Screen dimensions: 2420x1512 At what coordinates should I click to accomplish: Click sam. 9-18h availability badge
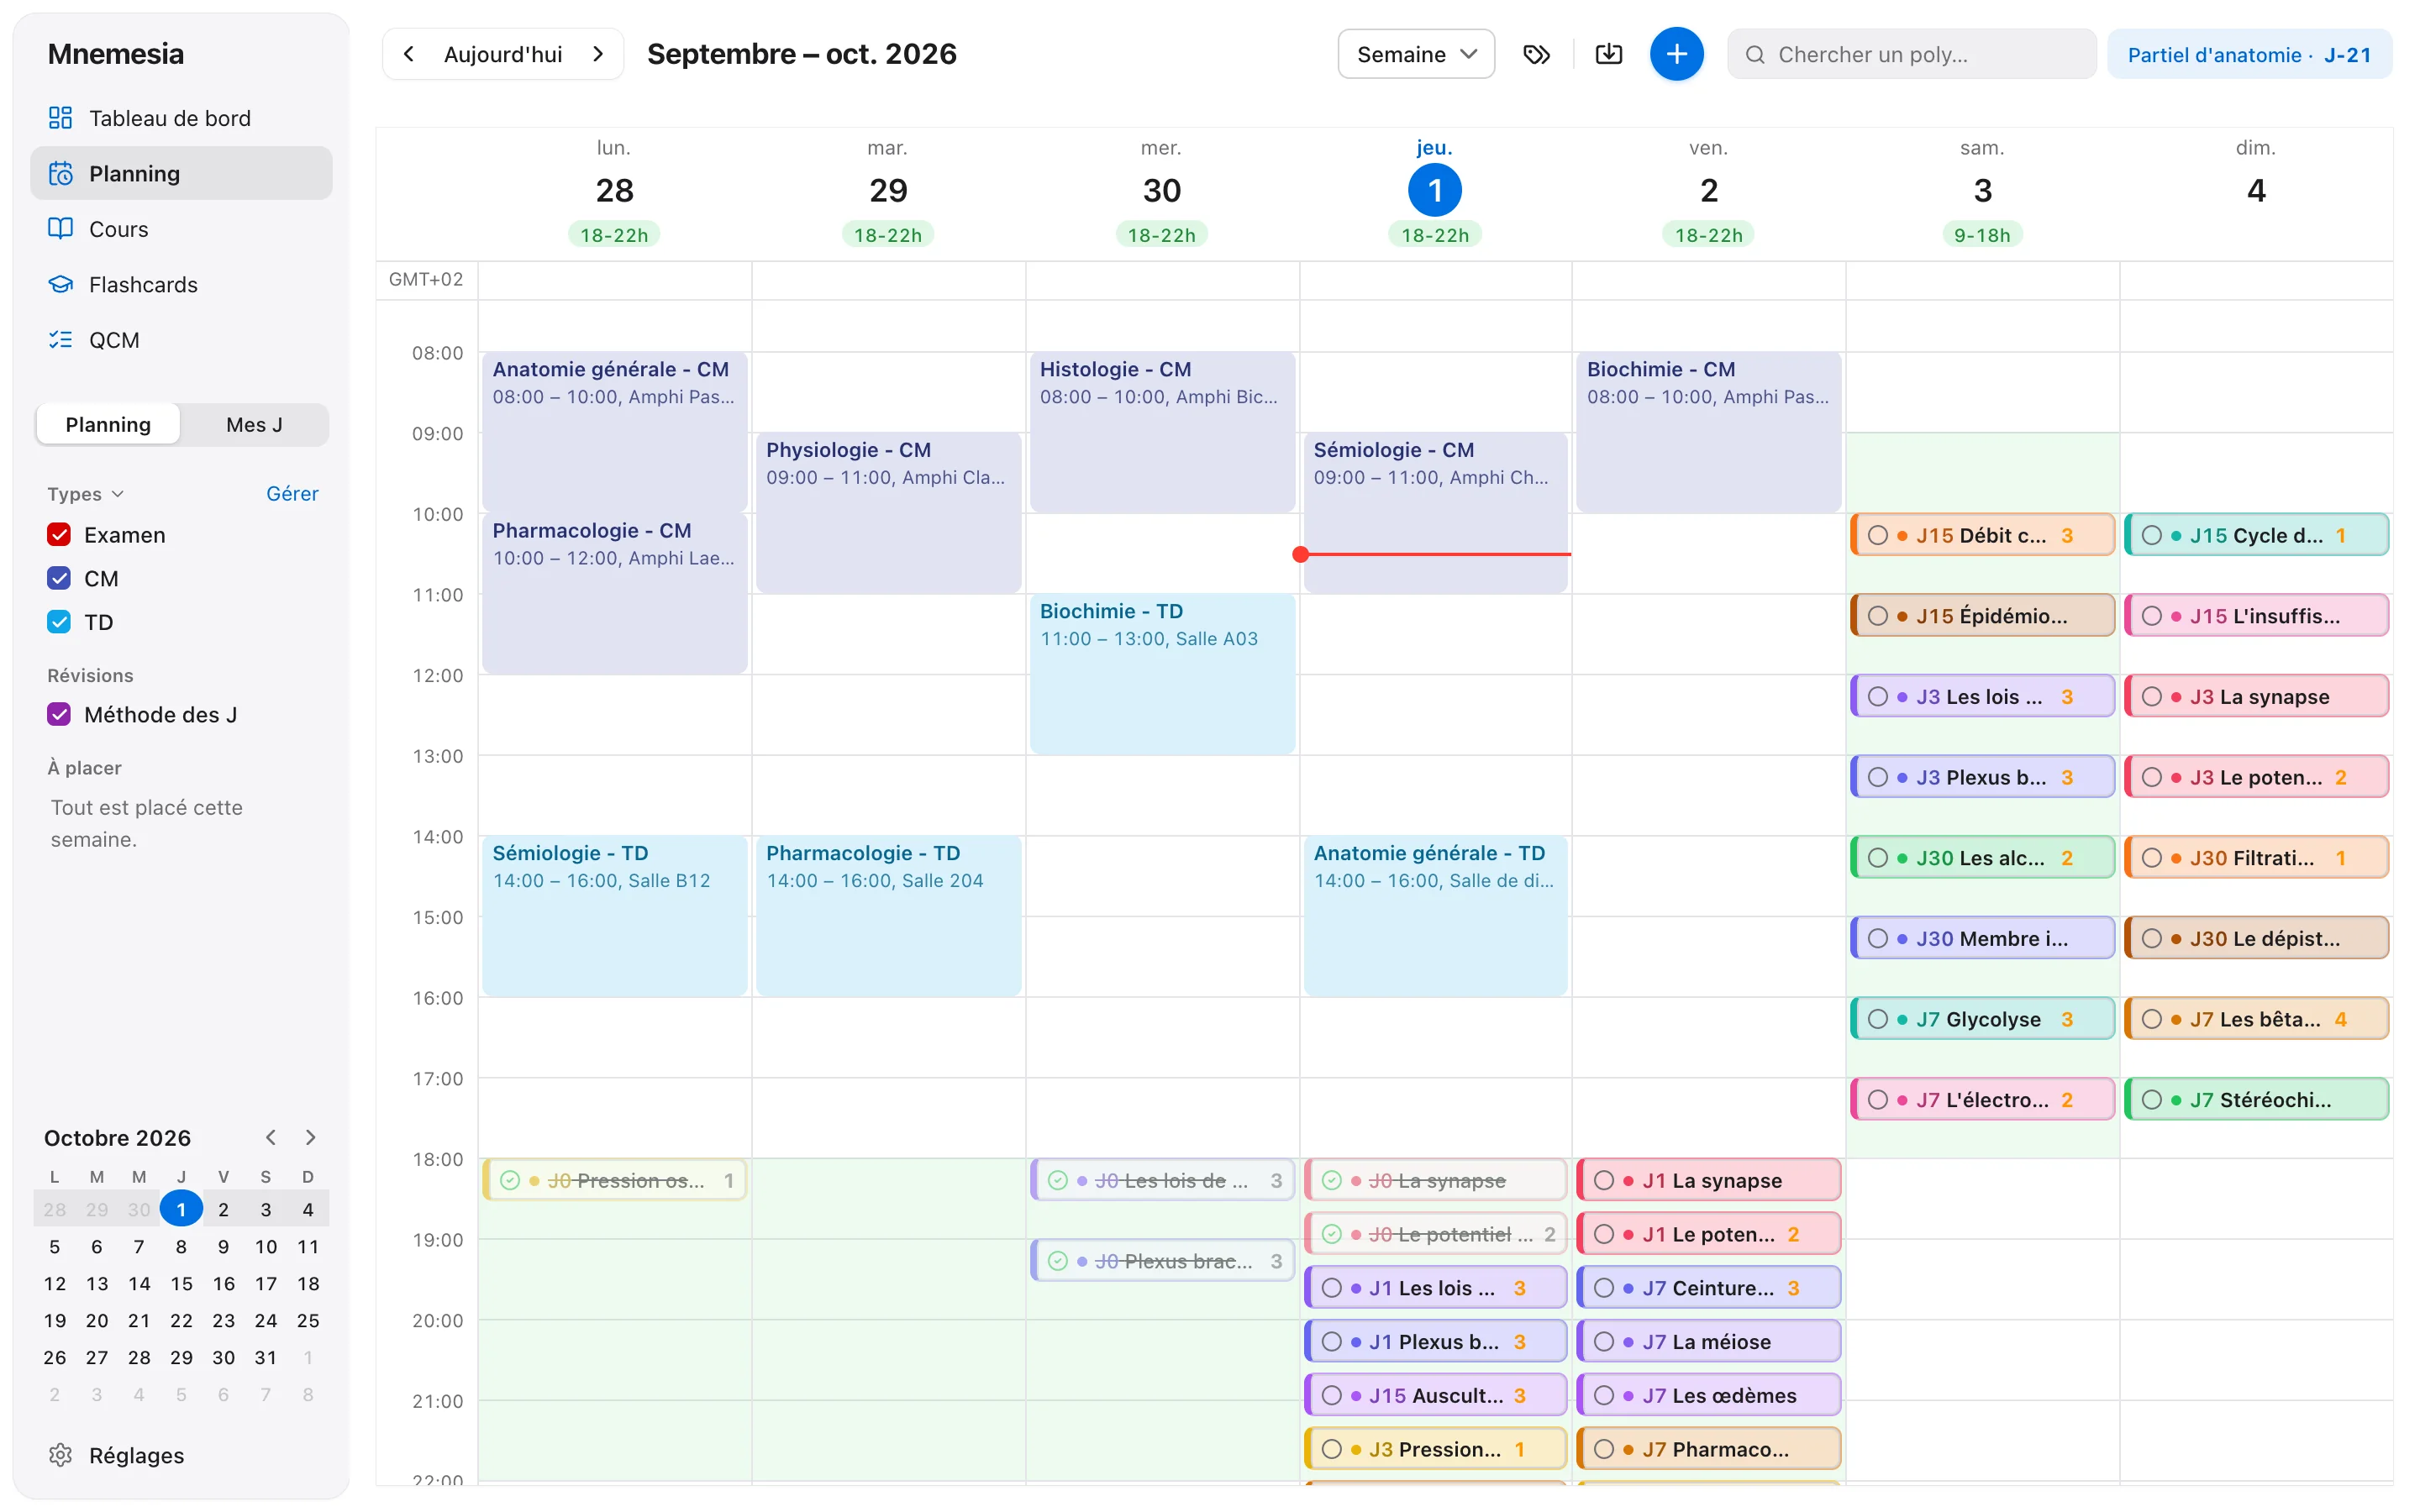(x=1982, y=235)
